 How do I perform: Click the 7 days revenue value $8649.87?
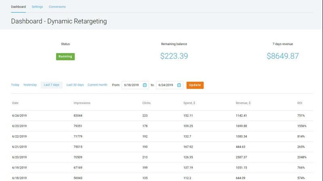click(283, 56)
